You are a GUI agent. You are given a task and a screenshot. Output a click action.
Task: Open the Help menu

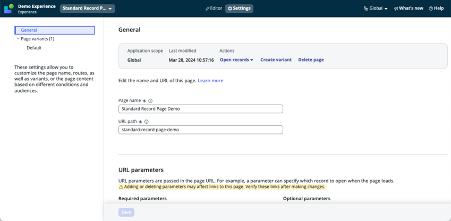(436, 8)
